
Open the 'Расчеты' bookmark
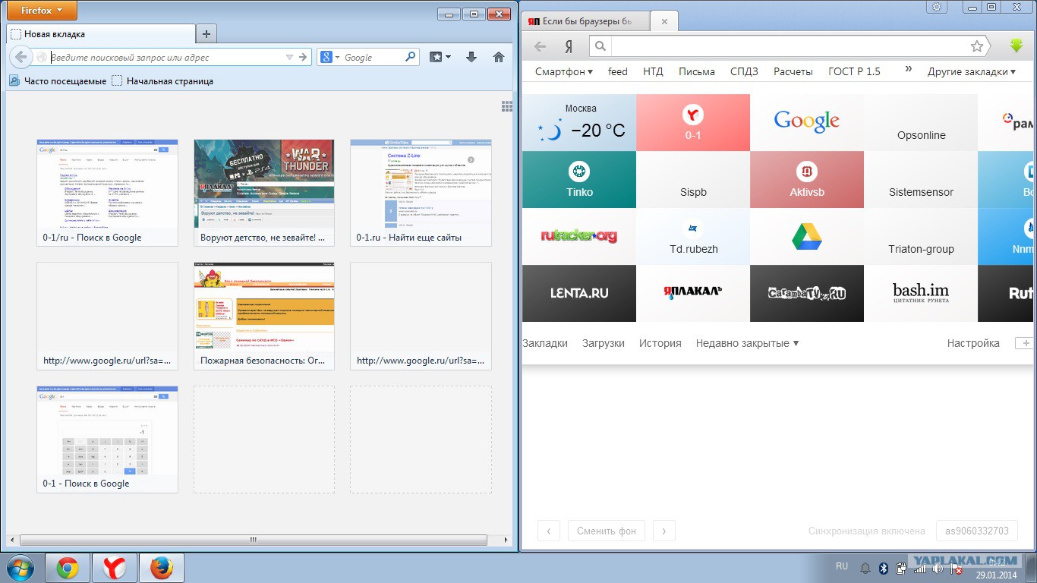coord(793,71)
